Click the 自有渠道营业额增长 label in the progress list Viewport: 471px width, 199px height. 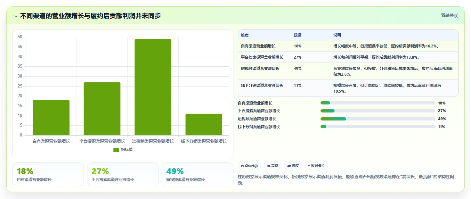pos(255,103)
